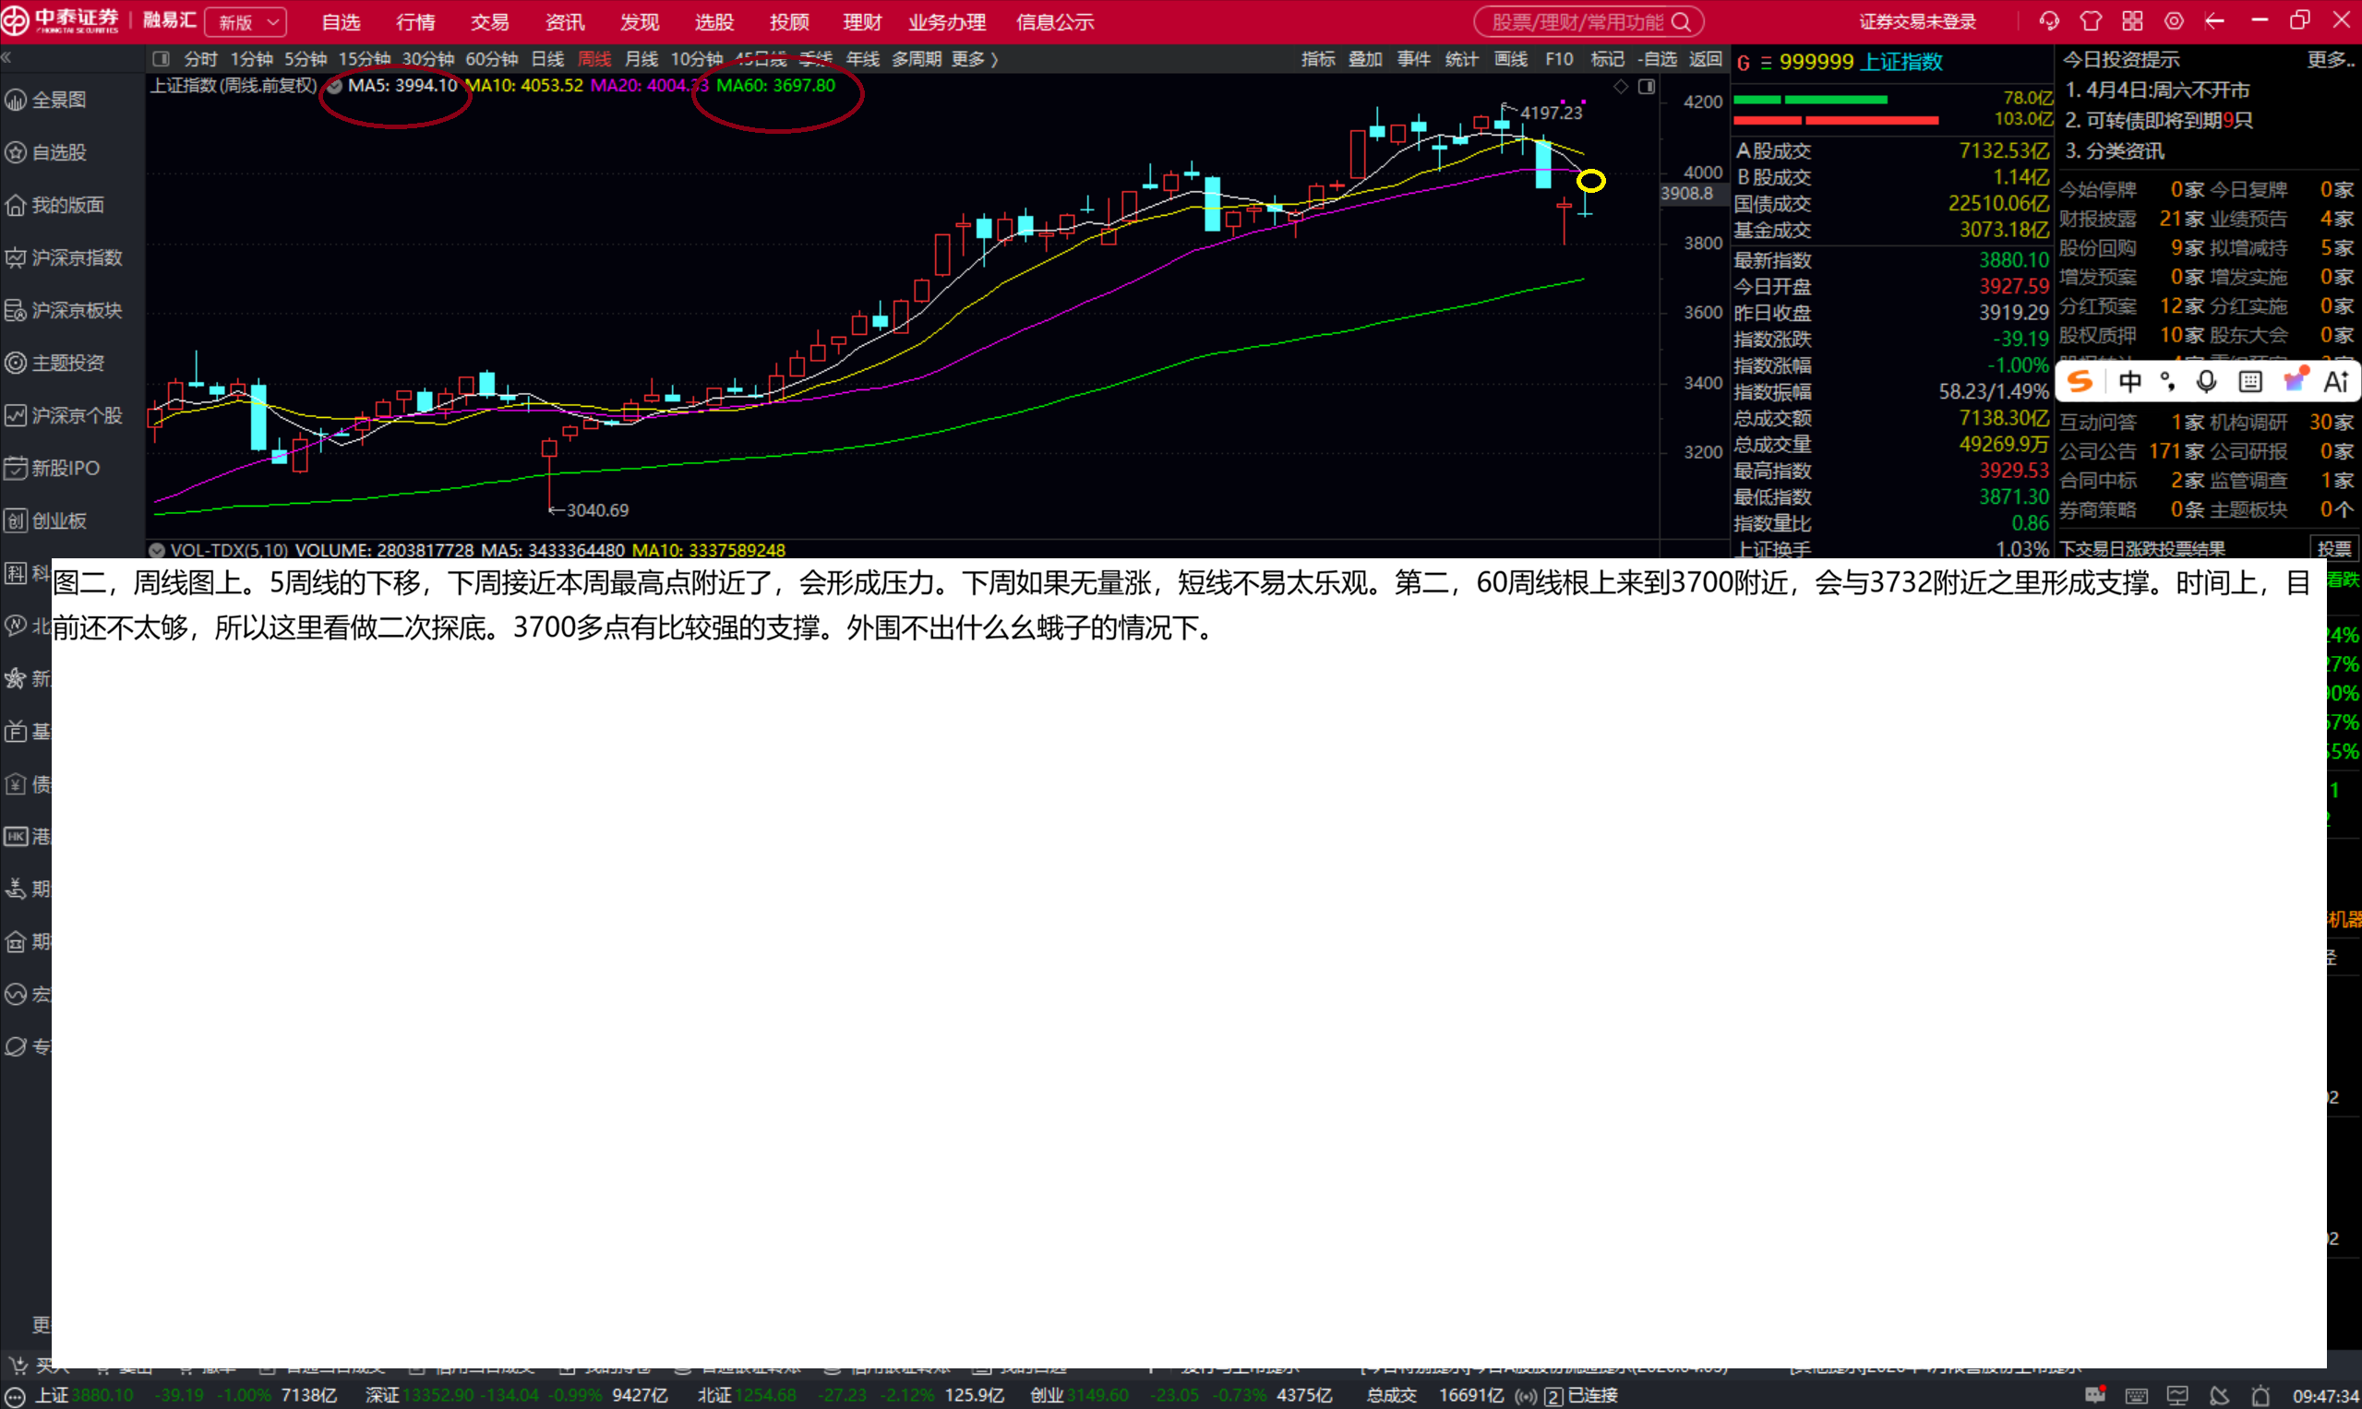Open 新股IPO in the left sidebar

65,468
